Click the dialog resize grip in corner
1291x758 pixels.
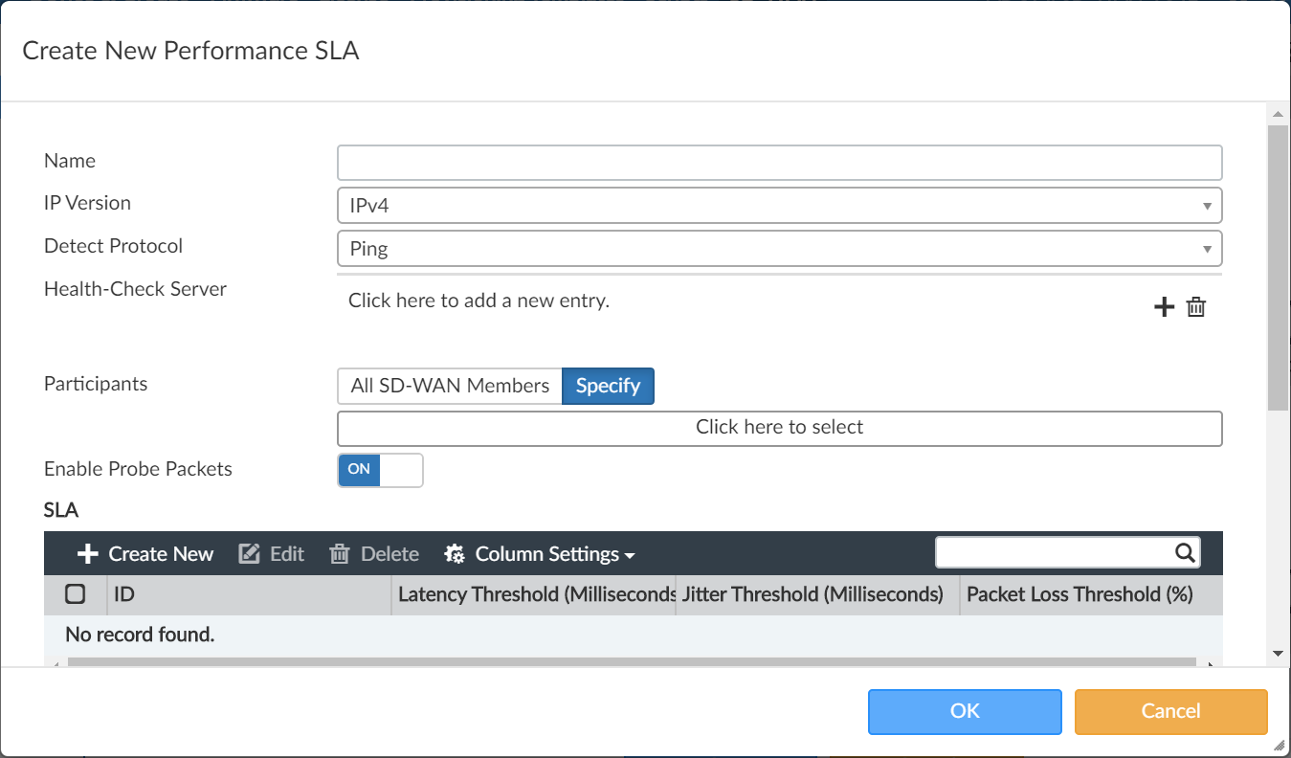[1280, 746]
